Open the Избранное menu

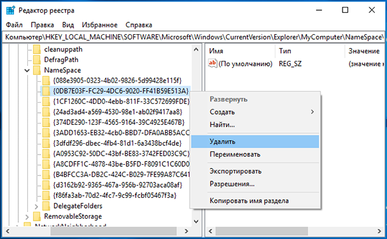pos(100,25)
